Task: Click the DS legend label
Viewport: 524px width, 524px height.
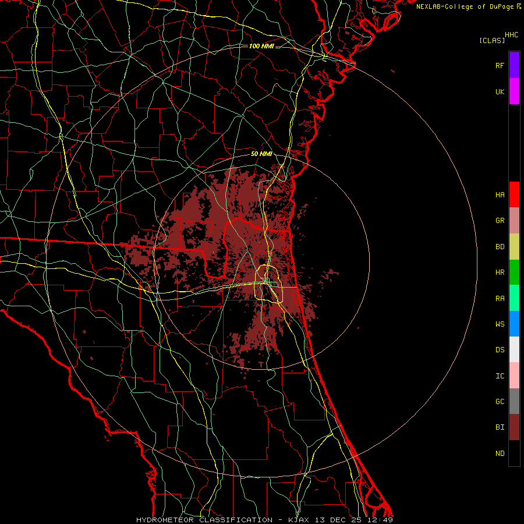Action: coord(500,349)
